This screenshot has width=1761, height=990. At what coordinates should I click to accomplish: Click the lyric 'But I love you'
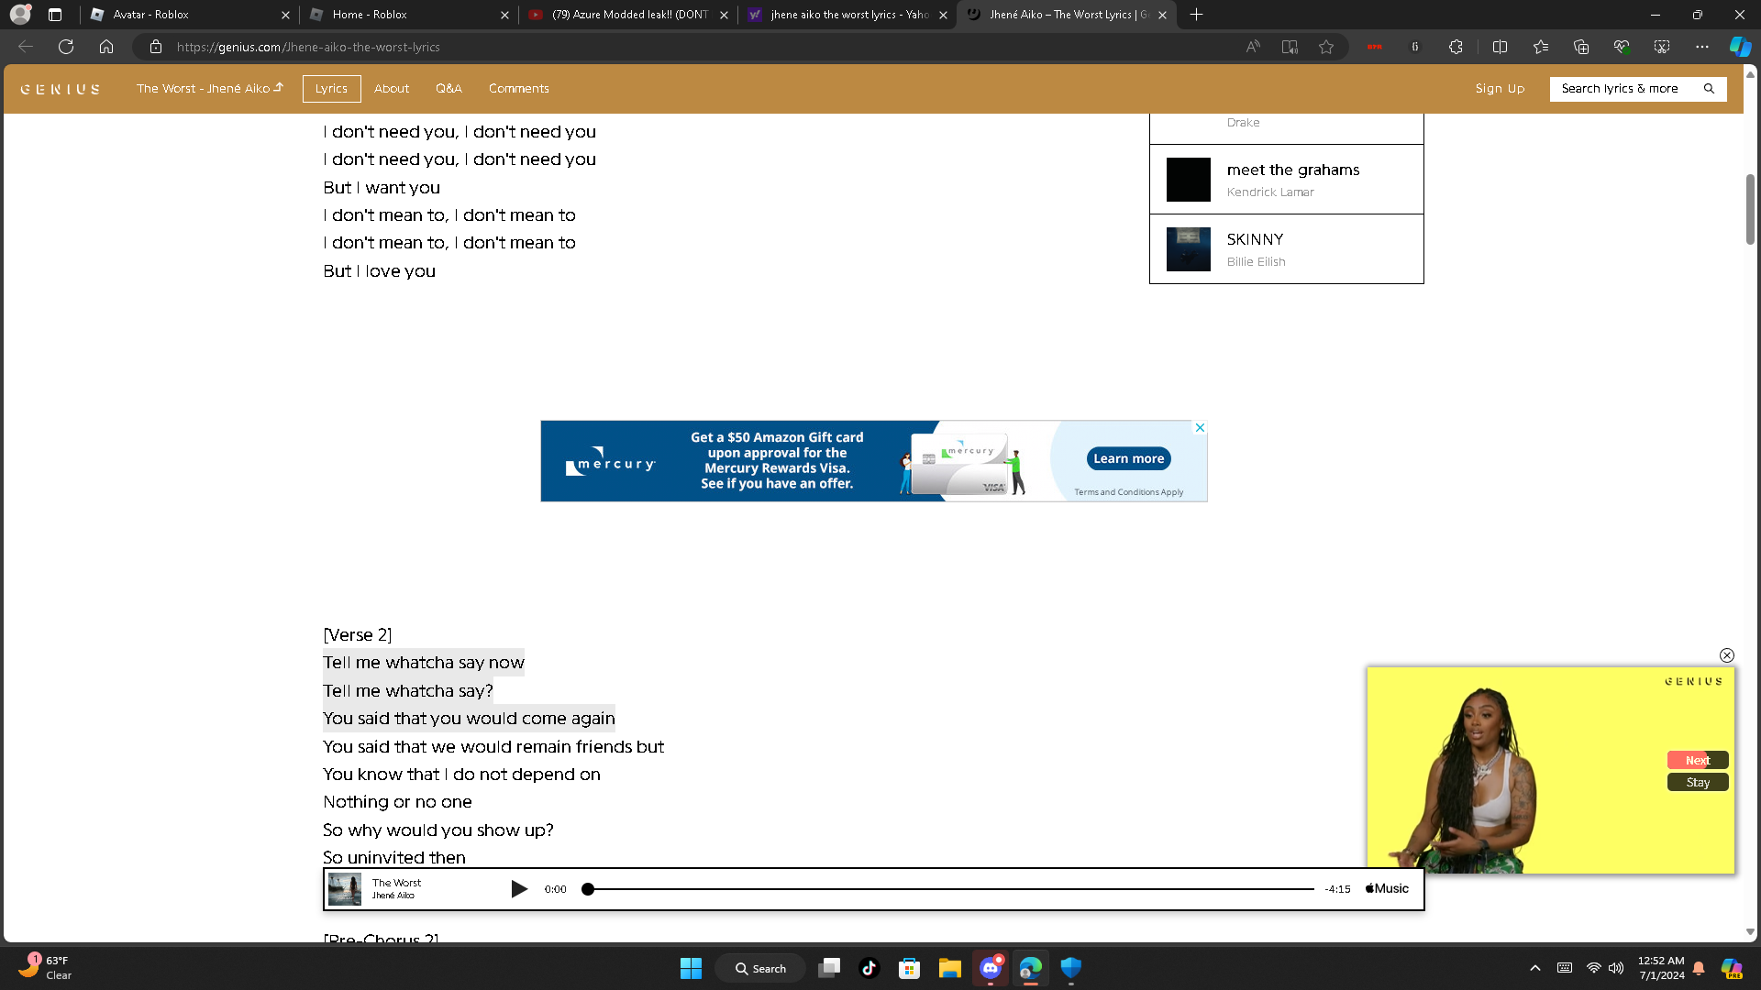[380, 271]
